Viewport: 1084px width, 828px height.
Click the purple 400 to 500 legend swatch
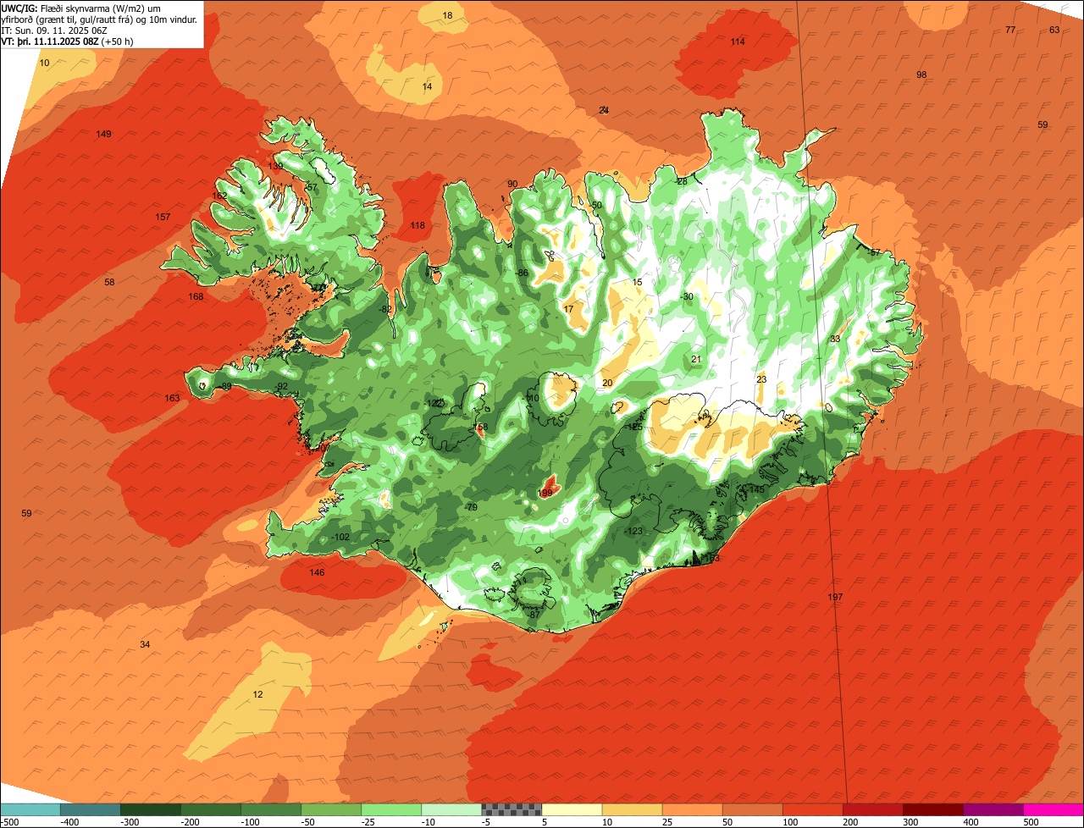(x=993, y=809)
